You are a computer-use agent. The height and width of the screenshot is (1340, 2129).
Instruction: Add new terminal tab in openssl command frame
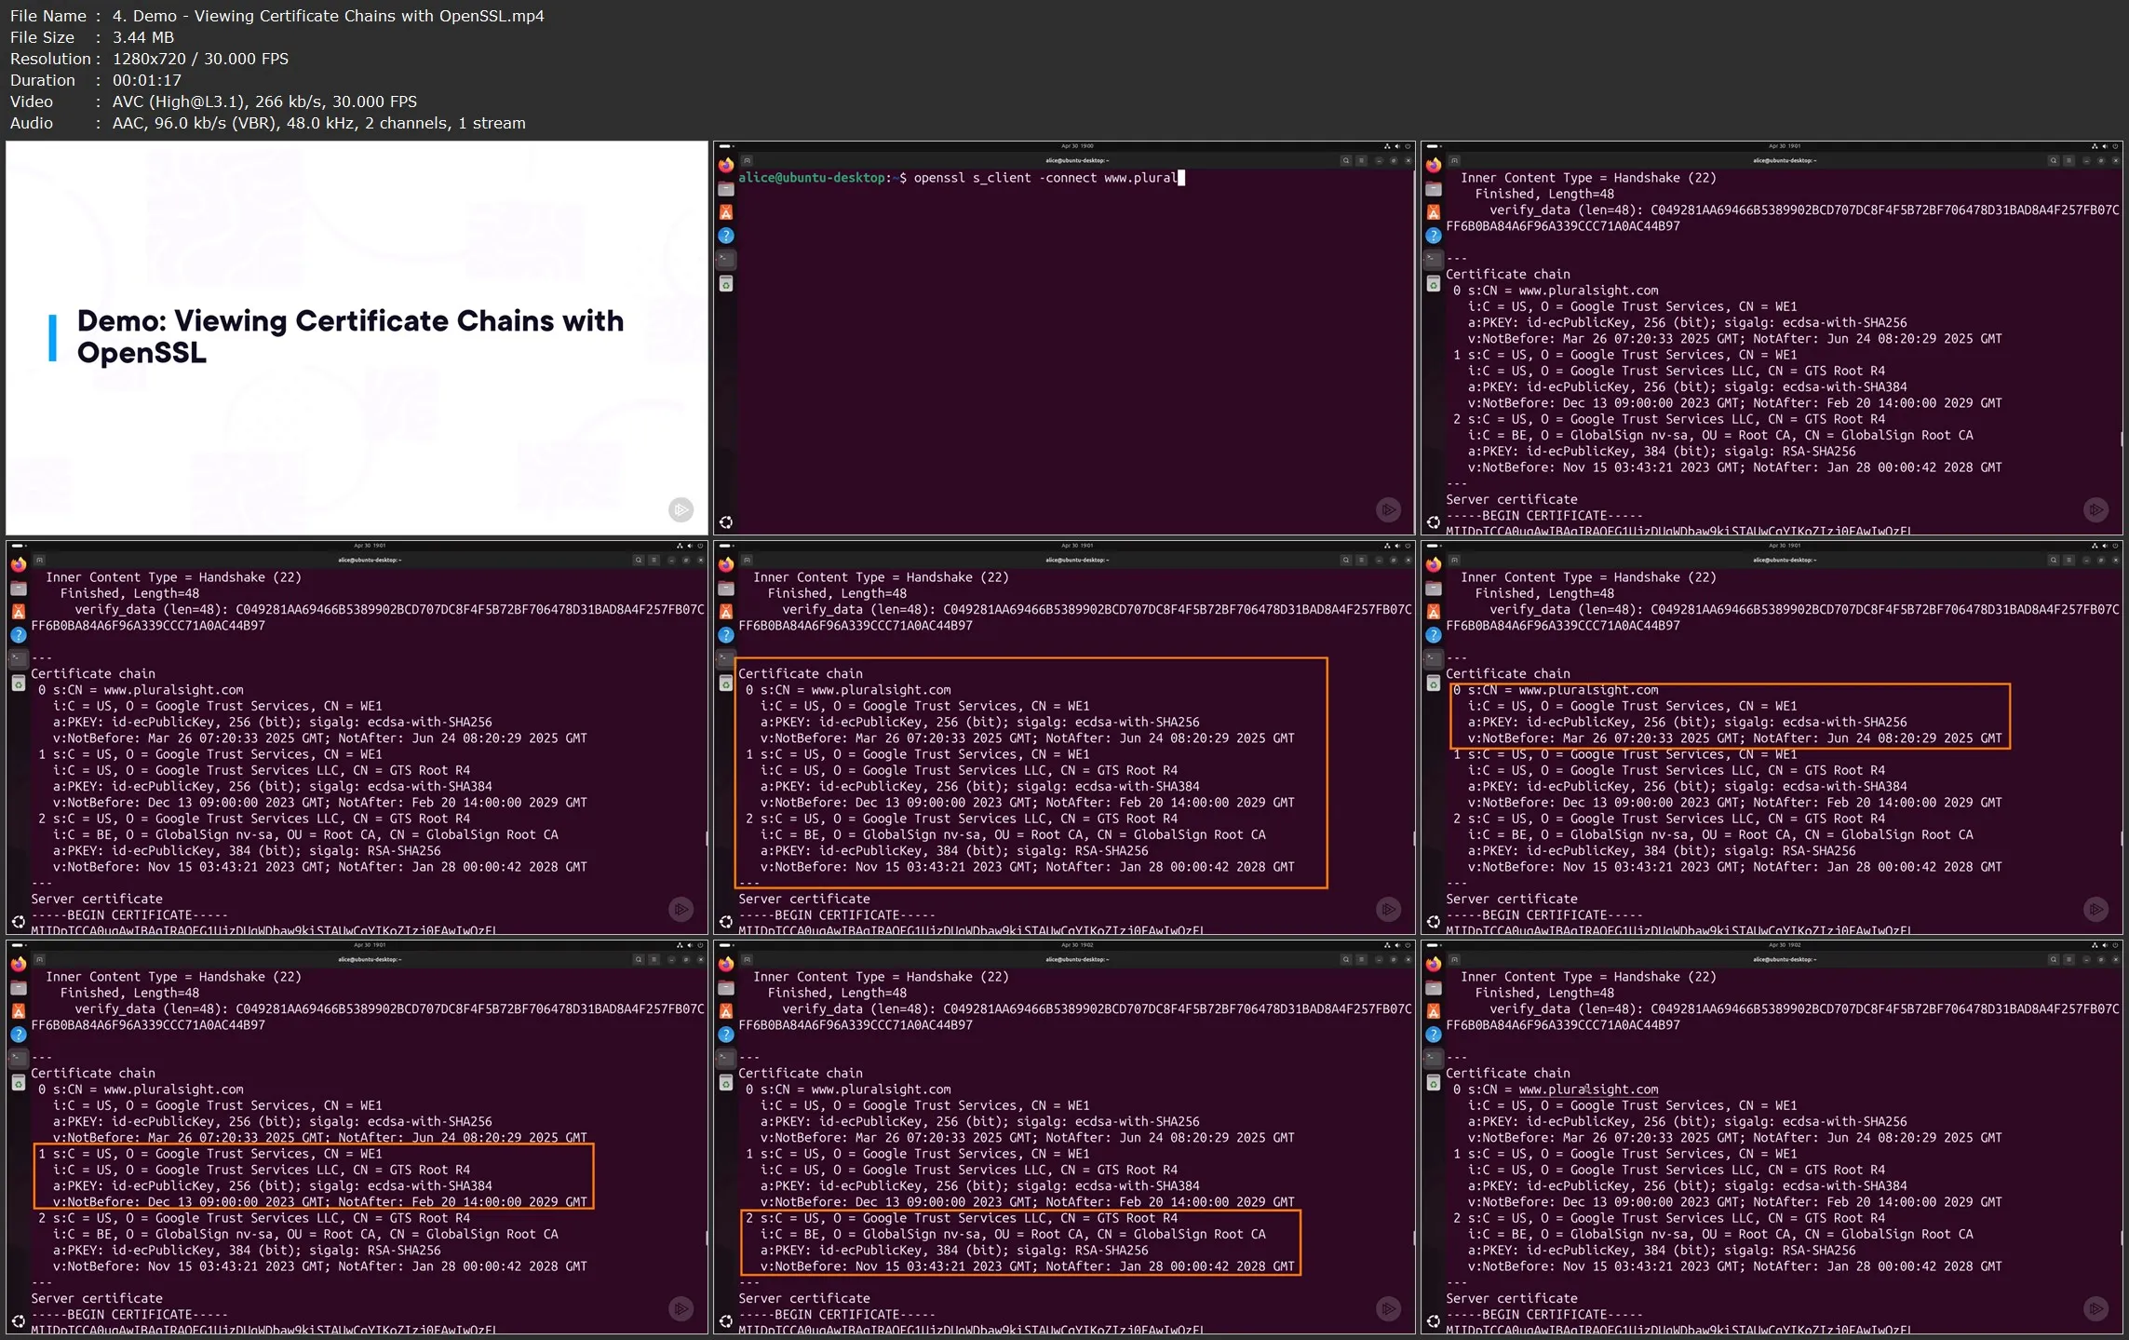[x=747, y=160]
